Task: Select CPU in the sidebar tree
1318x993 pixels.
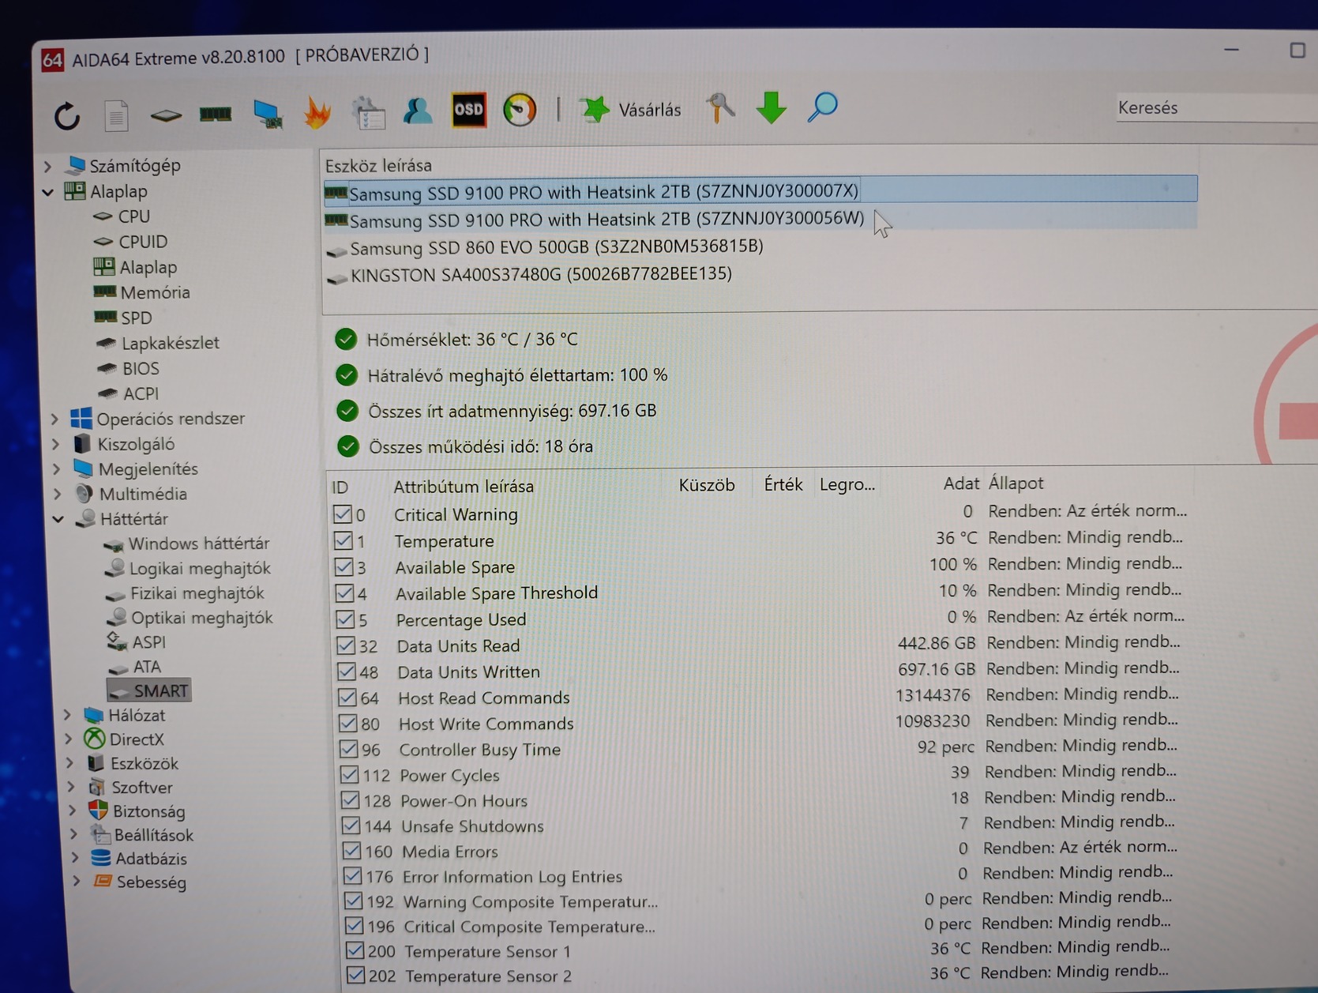Action: click(x=133, y=216)
